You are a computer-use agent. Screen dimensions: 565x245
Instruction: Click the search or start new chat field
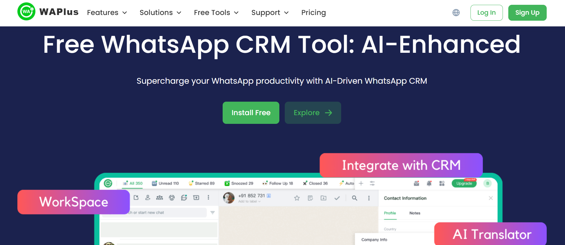[x=154, y=213]
